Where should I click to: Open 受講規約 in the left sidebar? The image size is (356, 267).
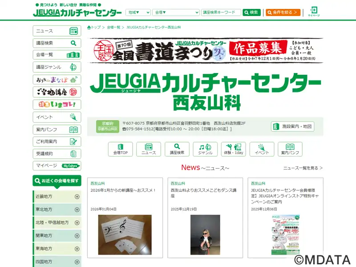57,154
